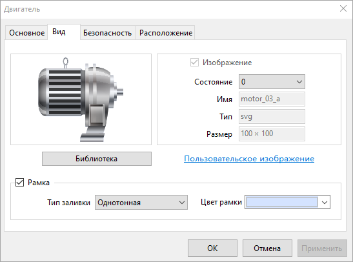Toggle the Рамка checkbox
Viewport: 353px width, 262px height.
19,183
